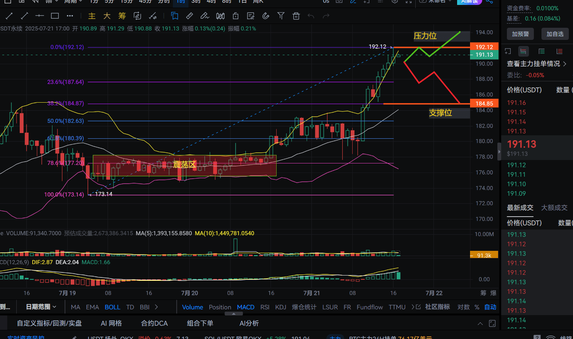Switch to 最新成交 tab
This screenshot has width=573, height=339.
point(520,208)
